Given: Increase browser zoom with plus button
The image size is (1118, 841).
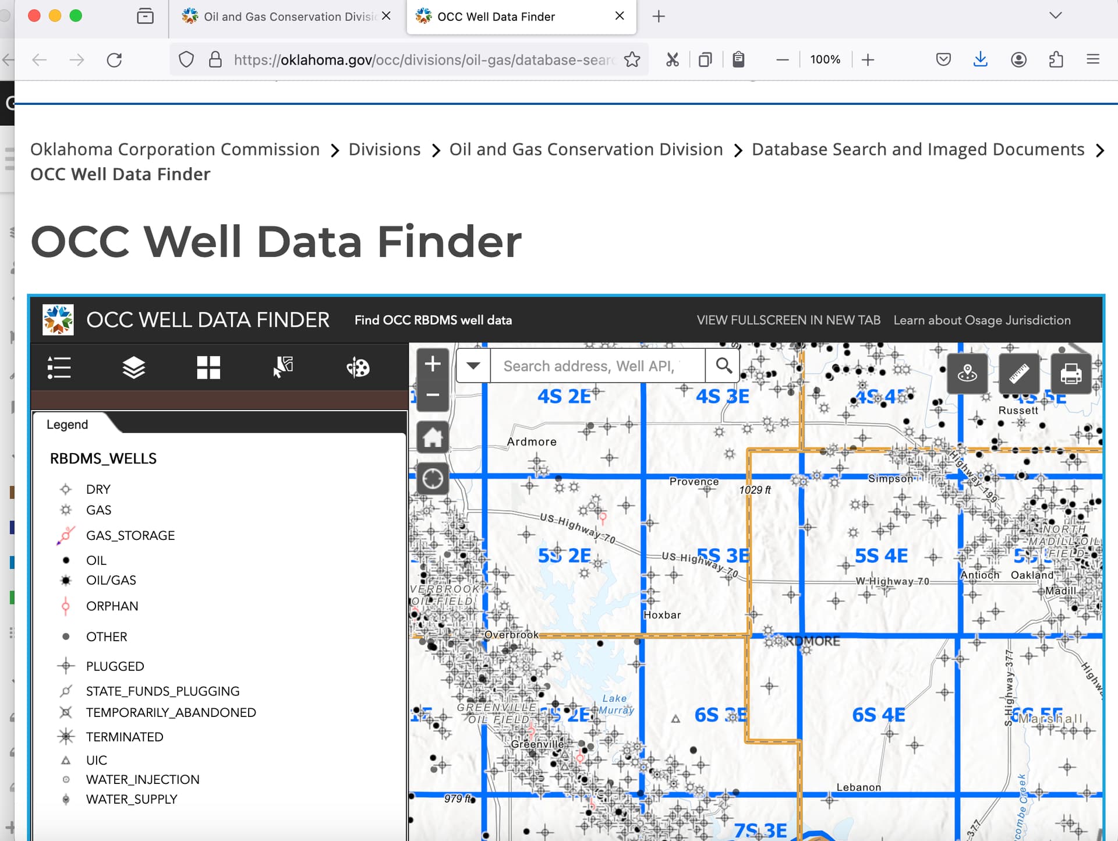Looking at the screenshot, I should [868, 59].
